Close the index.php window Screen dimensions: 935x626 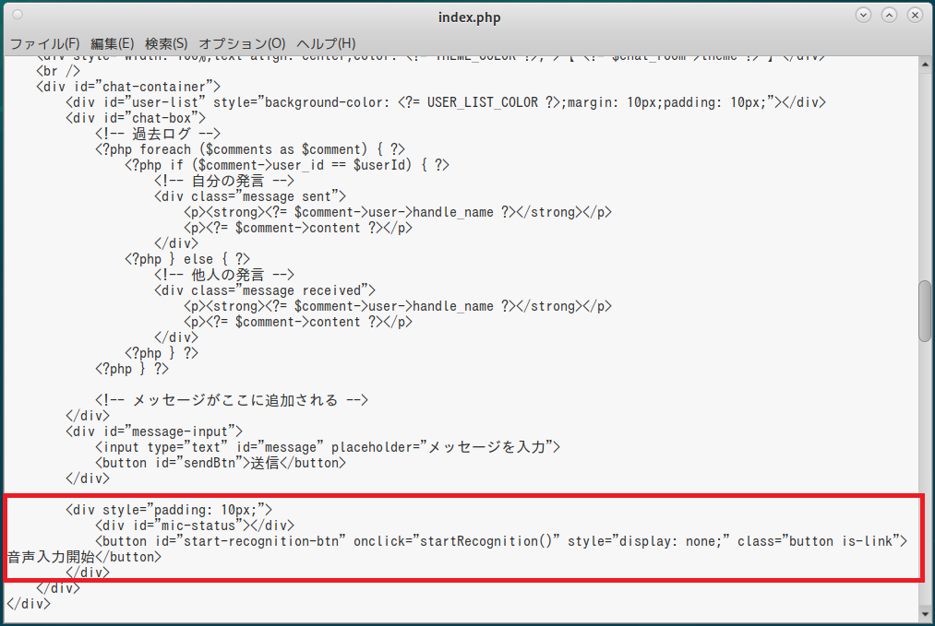[x=915, y=16]
